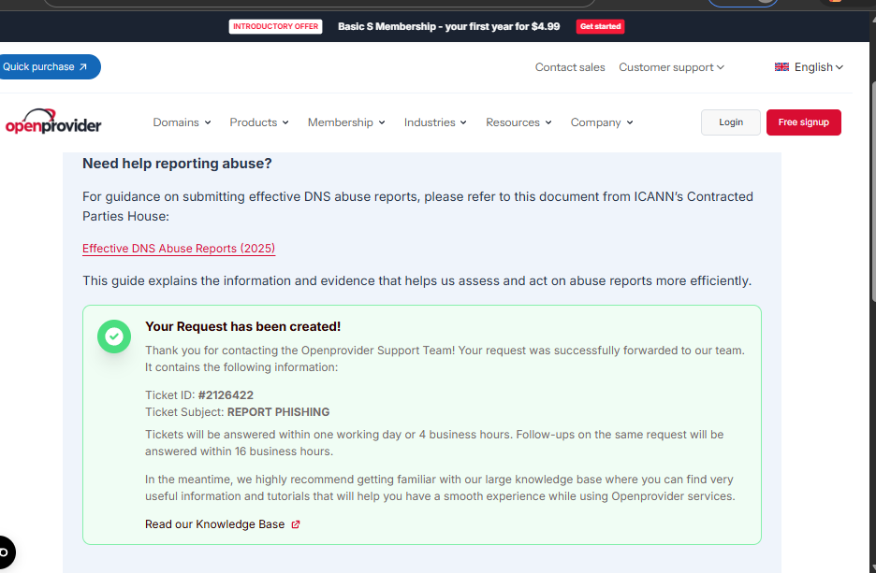Click the Contact sales link
876x573 pixels.
coord(570,67)
